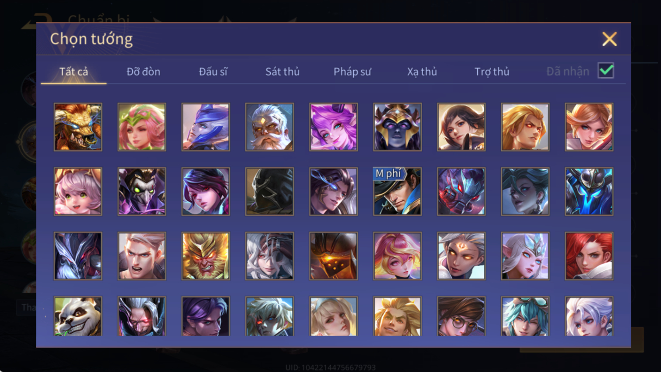Select the hero wearing round glasses

[x=461, y=317]
